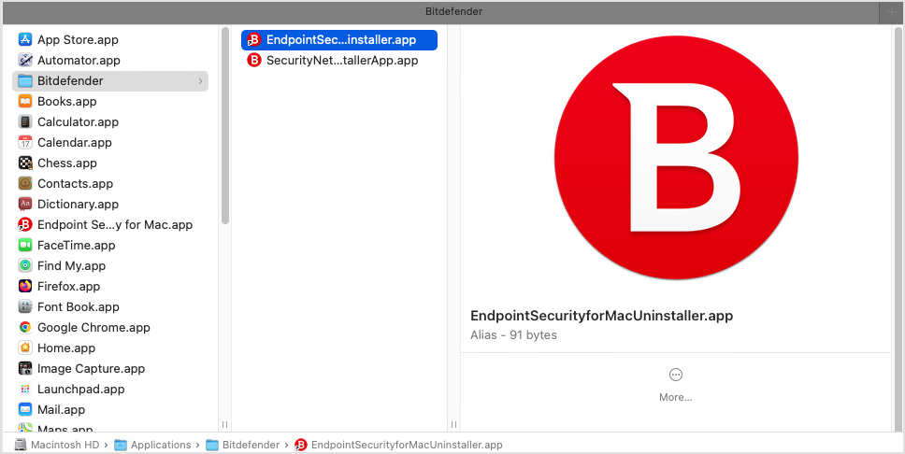The width and height of the screenshot is (905, 454).
Task: Click Applications folder icon in path bar
Action: tap(120, 445)
